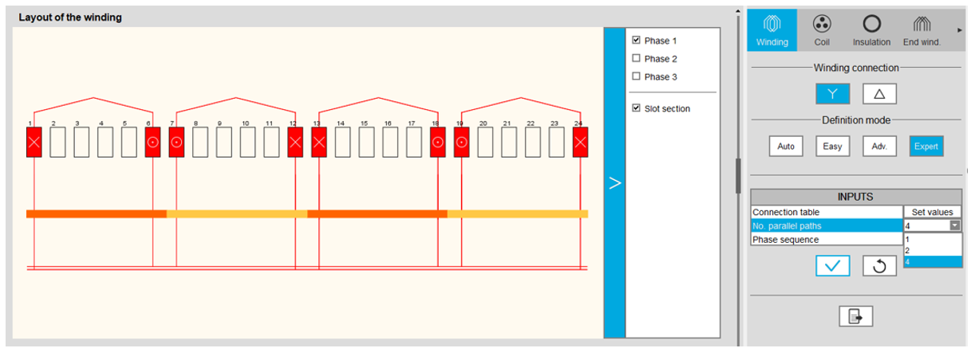Viewport: 975px width, 352px height.
Task: Click the dark orange pole bar segment
Action: (x=96, y=213)
